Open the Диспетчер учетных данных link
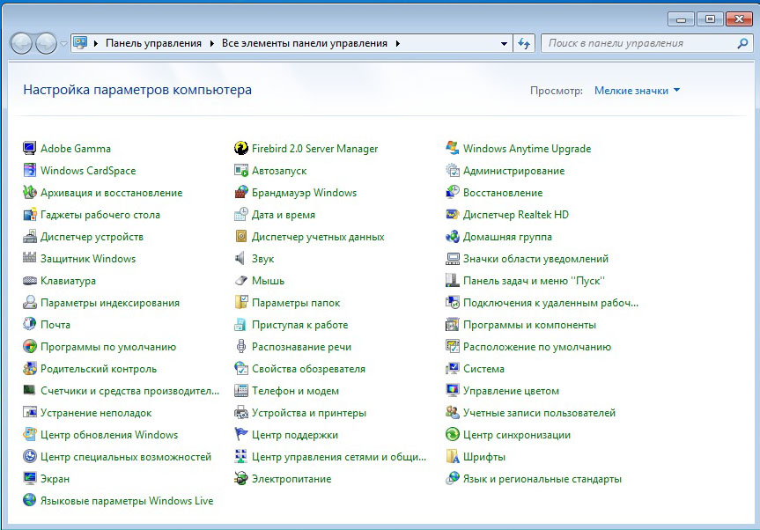 point(318,237)
